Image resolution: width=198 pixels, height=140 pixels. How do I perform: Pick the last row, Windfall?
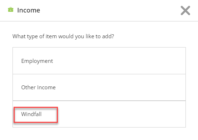coord(99,114)
